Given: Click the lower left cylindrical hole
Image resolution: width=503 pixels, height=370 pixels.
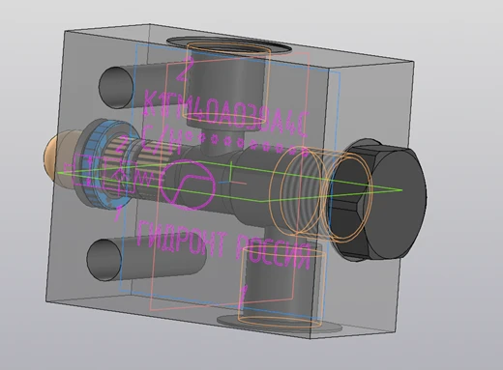Looking at the screenshot, I should click(104, 260).
